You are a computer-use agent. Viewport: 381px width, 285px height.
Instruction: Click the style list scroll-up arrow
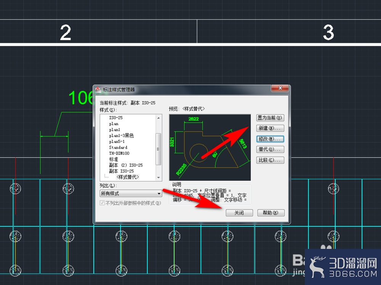tap(158, 118)
